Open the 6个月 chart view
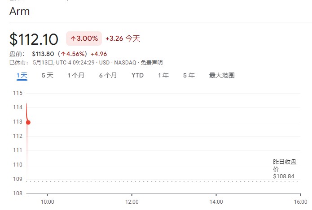 click(x=108, y=75)
